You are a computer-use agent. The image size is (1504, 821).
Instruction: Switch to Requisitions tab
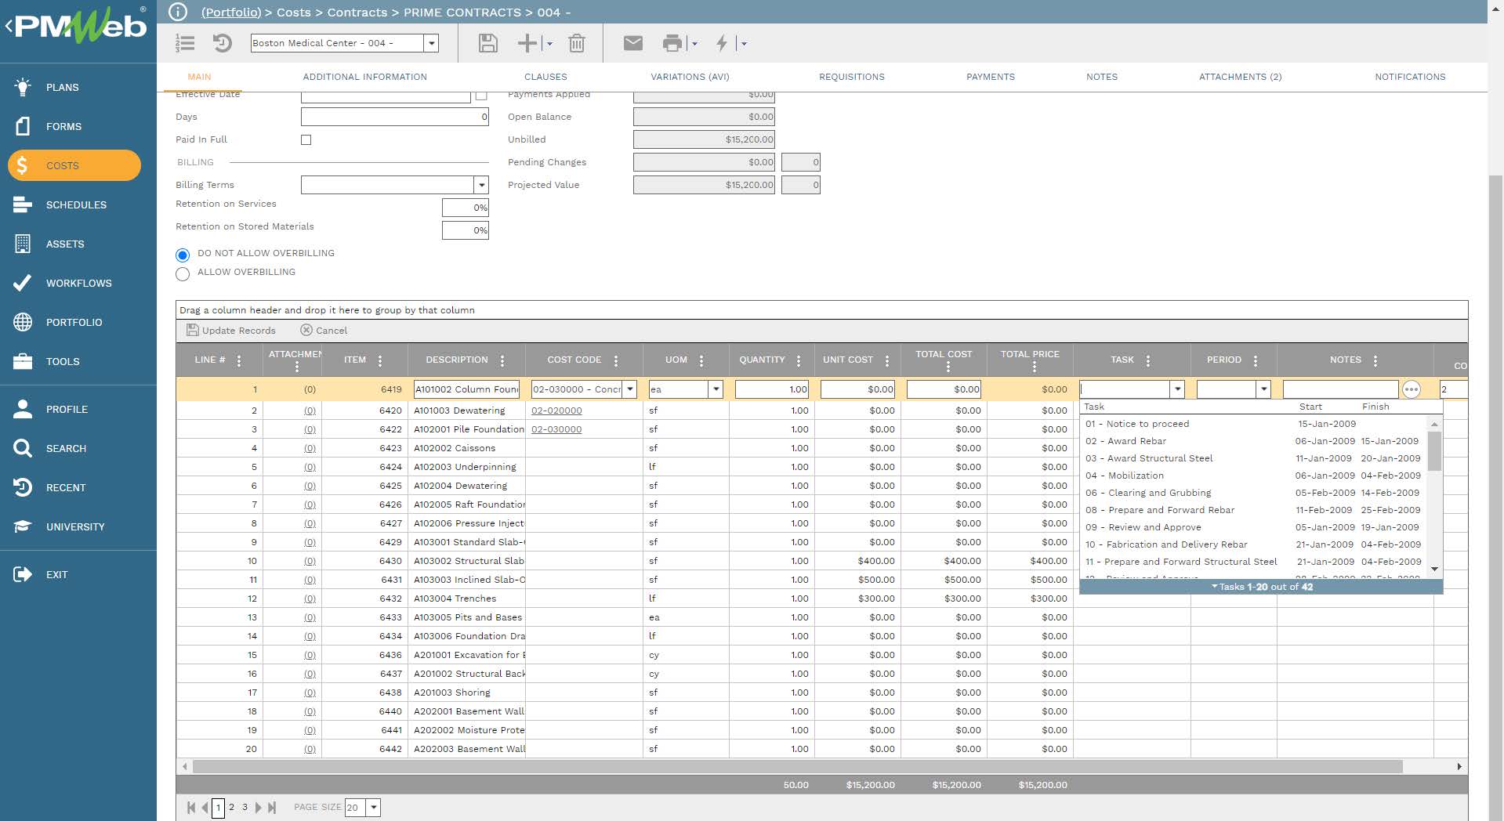(x=852, y=77)
